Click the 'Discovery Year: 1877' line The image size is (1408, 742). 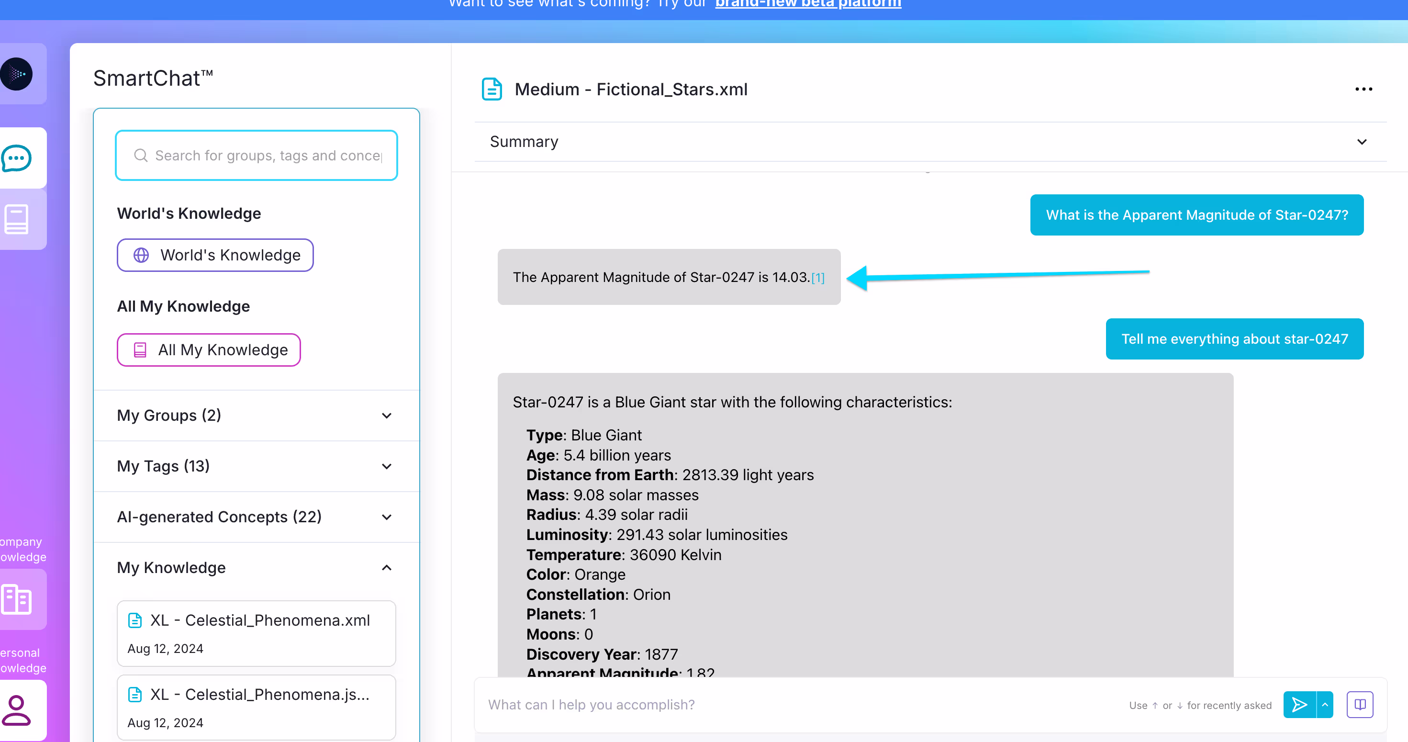click(602, 654)
